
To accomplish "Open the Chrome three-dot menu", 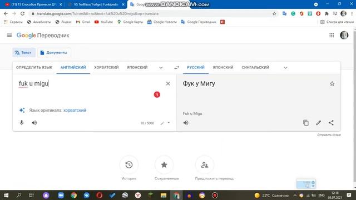I will click(x=352, y=13).
